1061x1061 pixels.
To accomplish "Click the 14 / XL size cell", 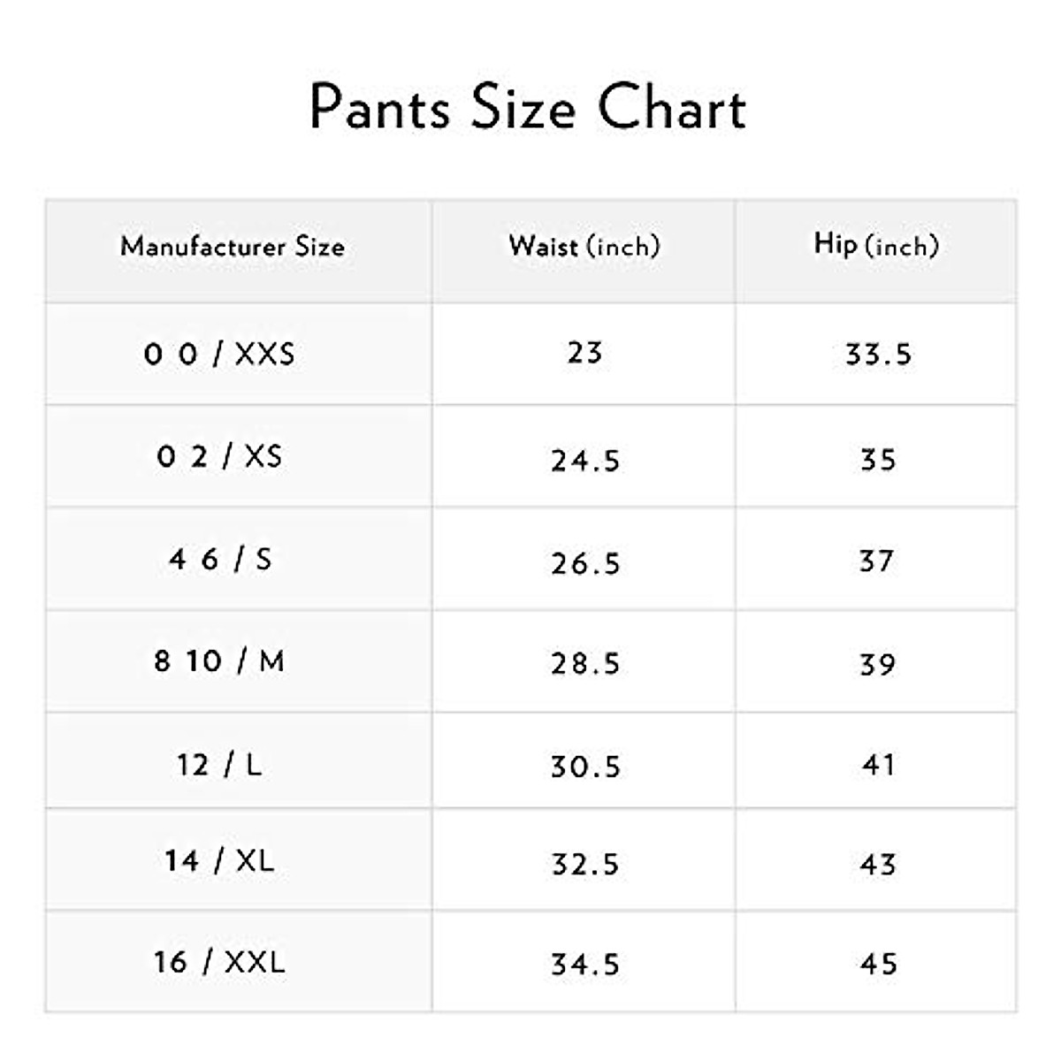I will pos(219,860).
